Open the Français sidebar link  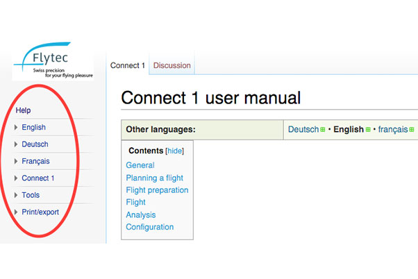pyautogui.click(x=35, y=161)
